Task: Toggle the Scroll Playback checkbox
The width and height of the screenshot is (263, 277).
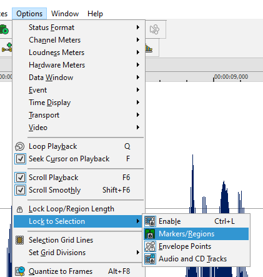Action: (x=21, y=178)
